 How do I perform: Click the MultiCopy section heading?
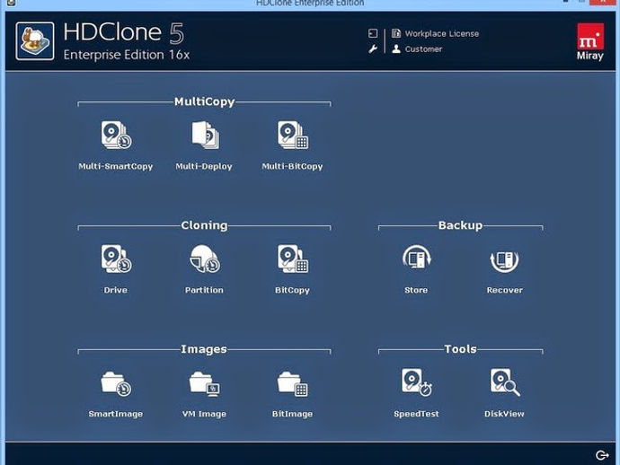pos(205,101)
